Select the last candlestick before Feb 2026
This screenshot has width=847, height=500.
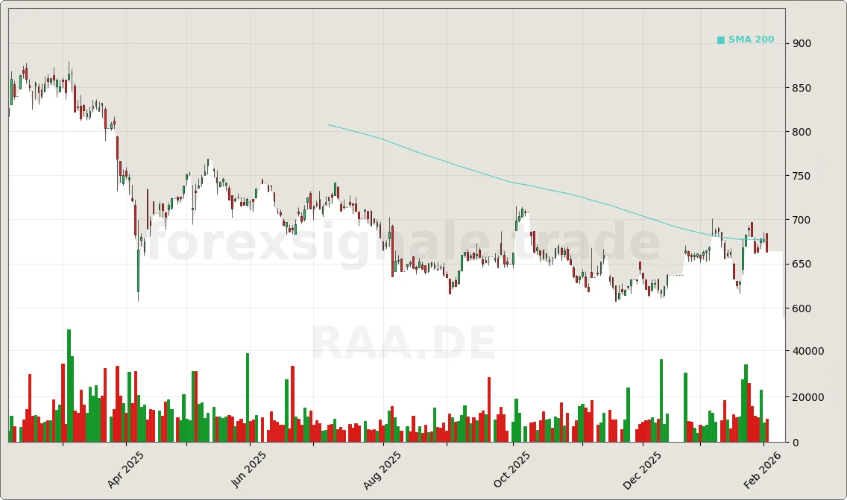(766, 242)
